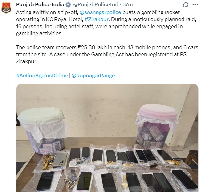203x192 pixels.
Task: Visit the @PunjabPoliceInd handle
Action: point(95,5)
